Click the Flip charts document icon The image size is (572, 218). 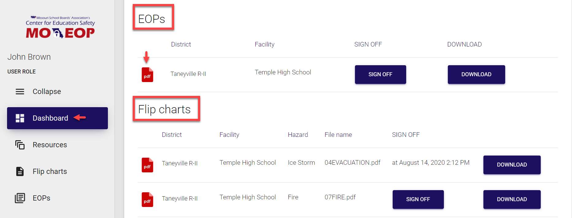pos(20,171)
